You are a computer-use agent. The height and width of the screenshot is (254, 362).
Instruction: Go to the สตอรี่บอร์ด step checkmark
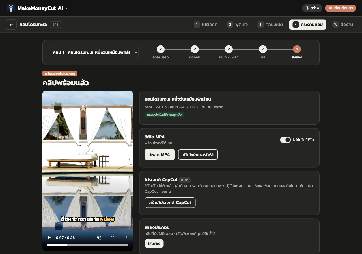pyautogui.click(x=160, y=49)
